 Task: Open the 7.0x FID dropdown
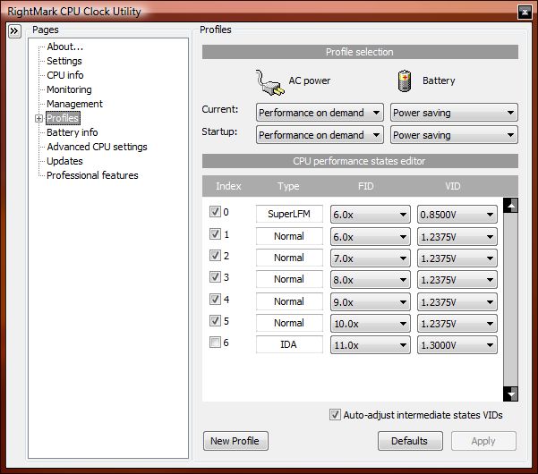point(371,258)
